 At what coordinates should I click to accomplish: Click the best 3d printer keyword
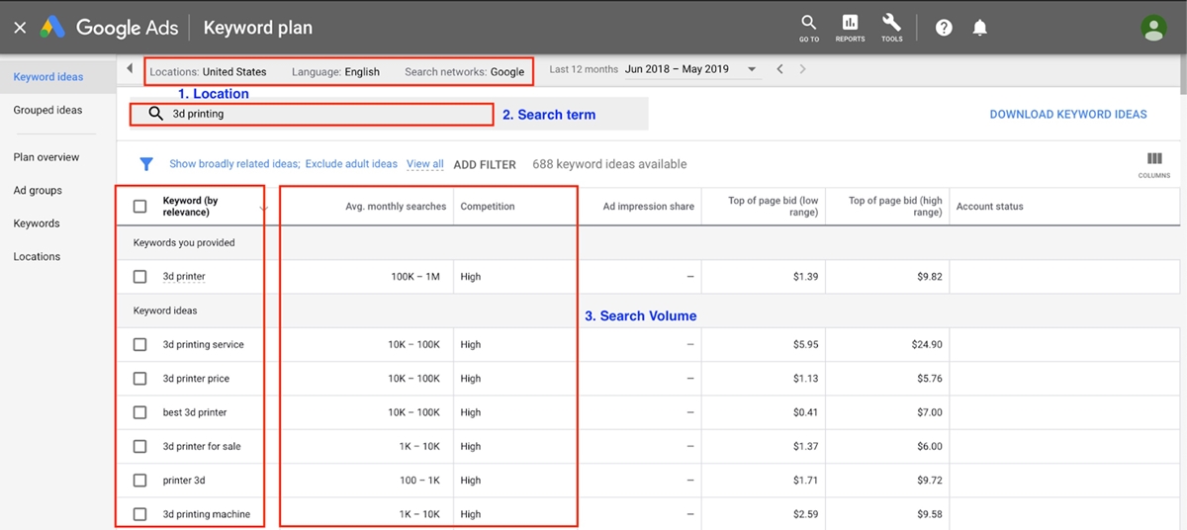click(195, 412)
